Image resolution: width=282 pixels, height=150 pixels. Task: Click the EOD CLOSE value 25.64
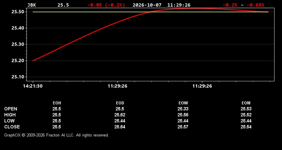pyautogui.click(x=120, y=127)
